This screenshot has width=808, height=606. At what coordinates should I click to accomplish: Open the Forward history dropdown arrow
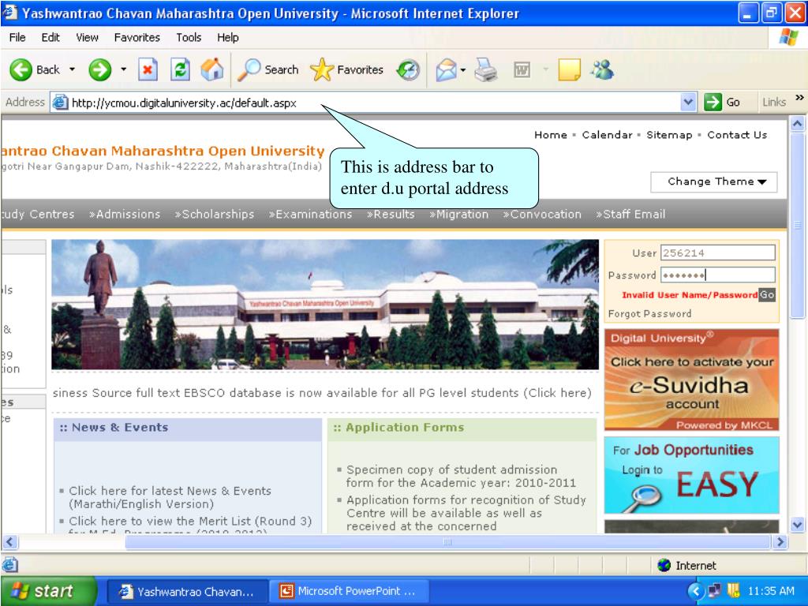coord(124,69)
